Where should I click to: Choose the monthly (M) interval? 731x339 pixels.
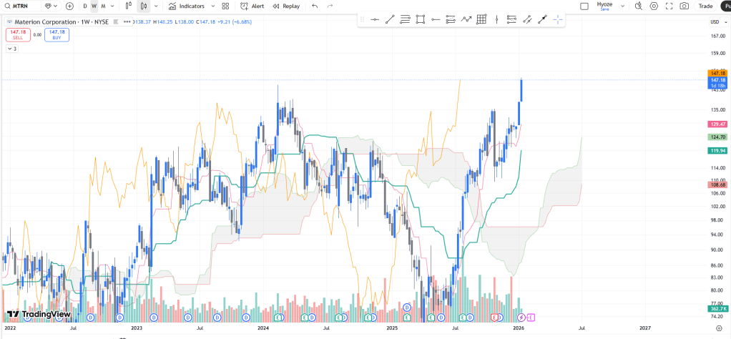tap(103, 6)
